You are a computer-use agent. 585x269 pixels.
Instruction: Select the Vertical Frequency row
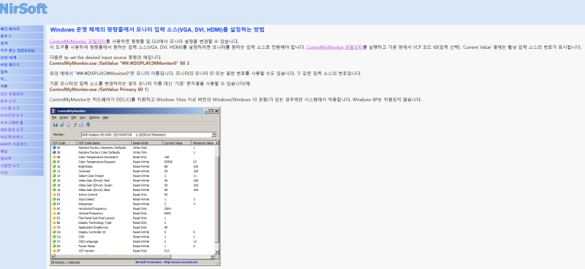click(x=133, y=214)
